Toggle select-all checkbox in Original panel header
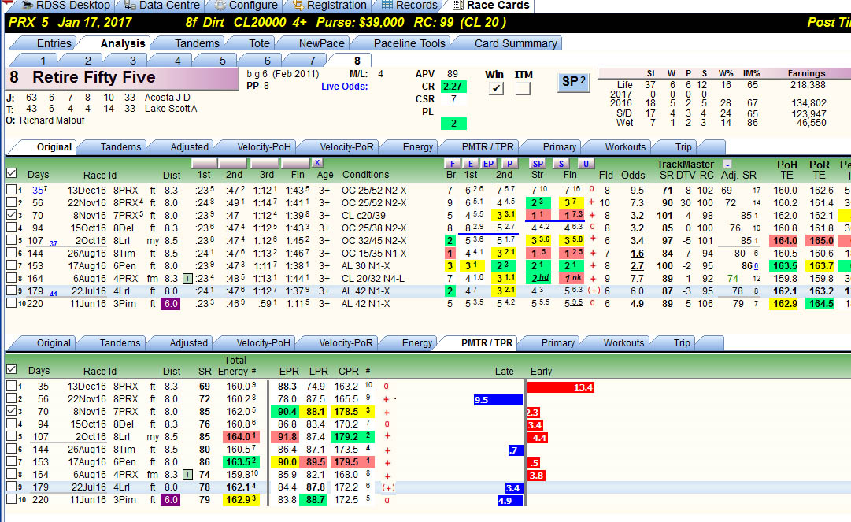Viewport: 851px width, 522px height. point(11,173)
